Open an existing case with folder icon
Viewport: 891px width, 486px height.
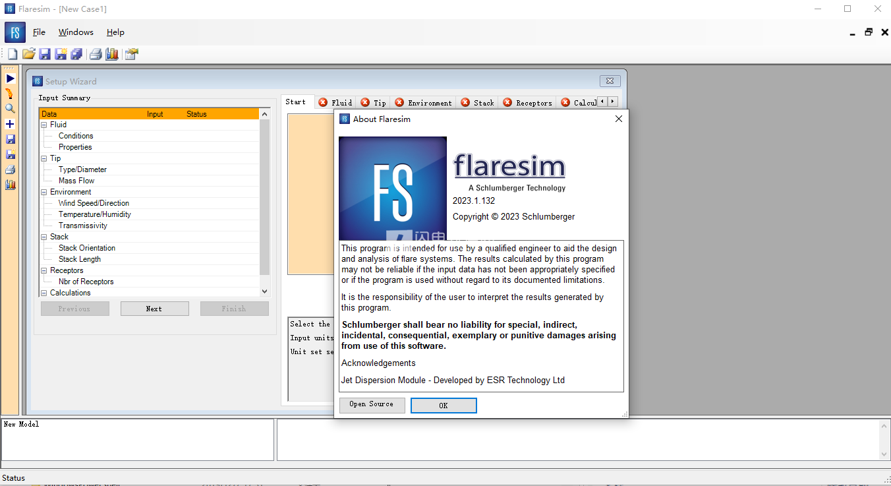click(x=28, y=53)
